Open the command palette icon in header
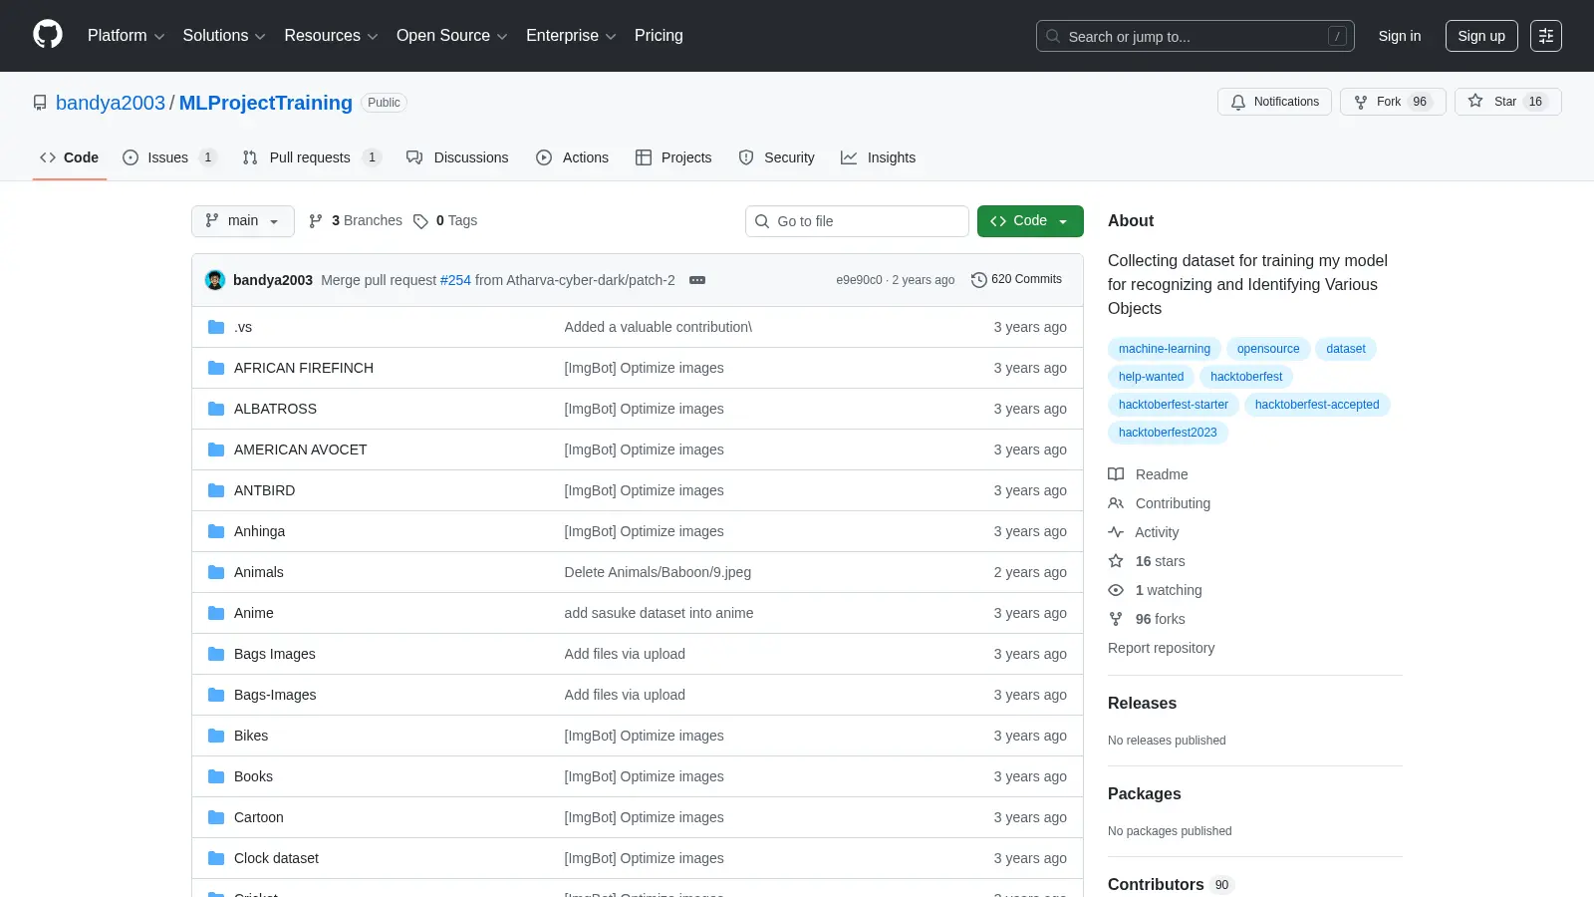Image resolution: width=1594 pixels, height=897 pixels. (x=1546, y=36)
